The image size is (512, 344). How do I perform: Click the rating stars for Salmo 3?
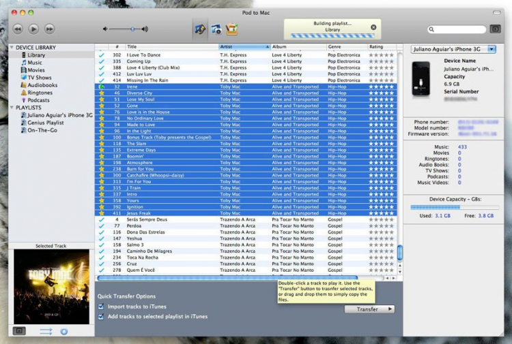(381, 245)
